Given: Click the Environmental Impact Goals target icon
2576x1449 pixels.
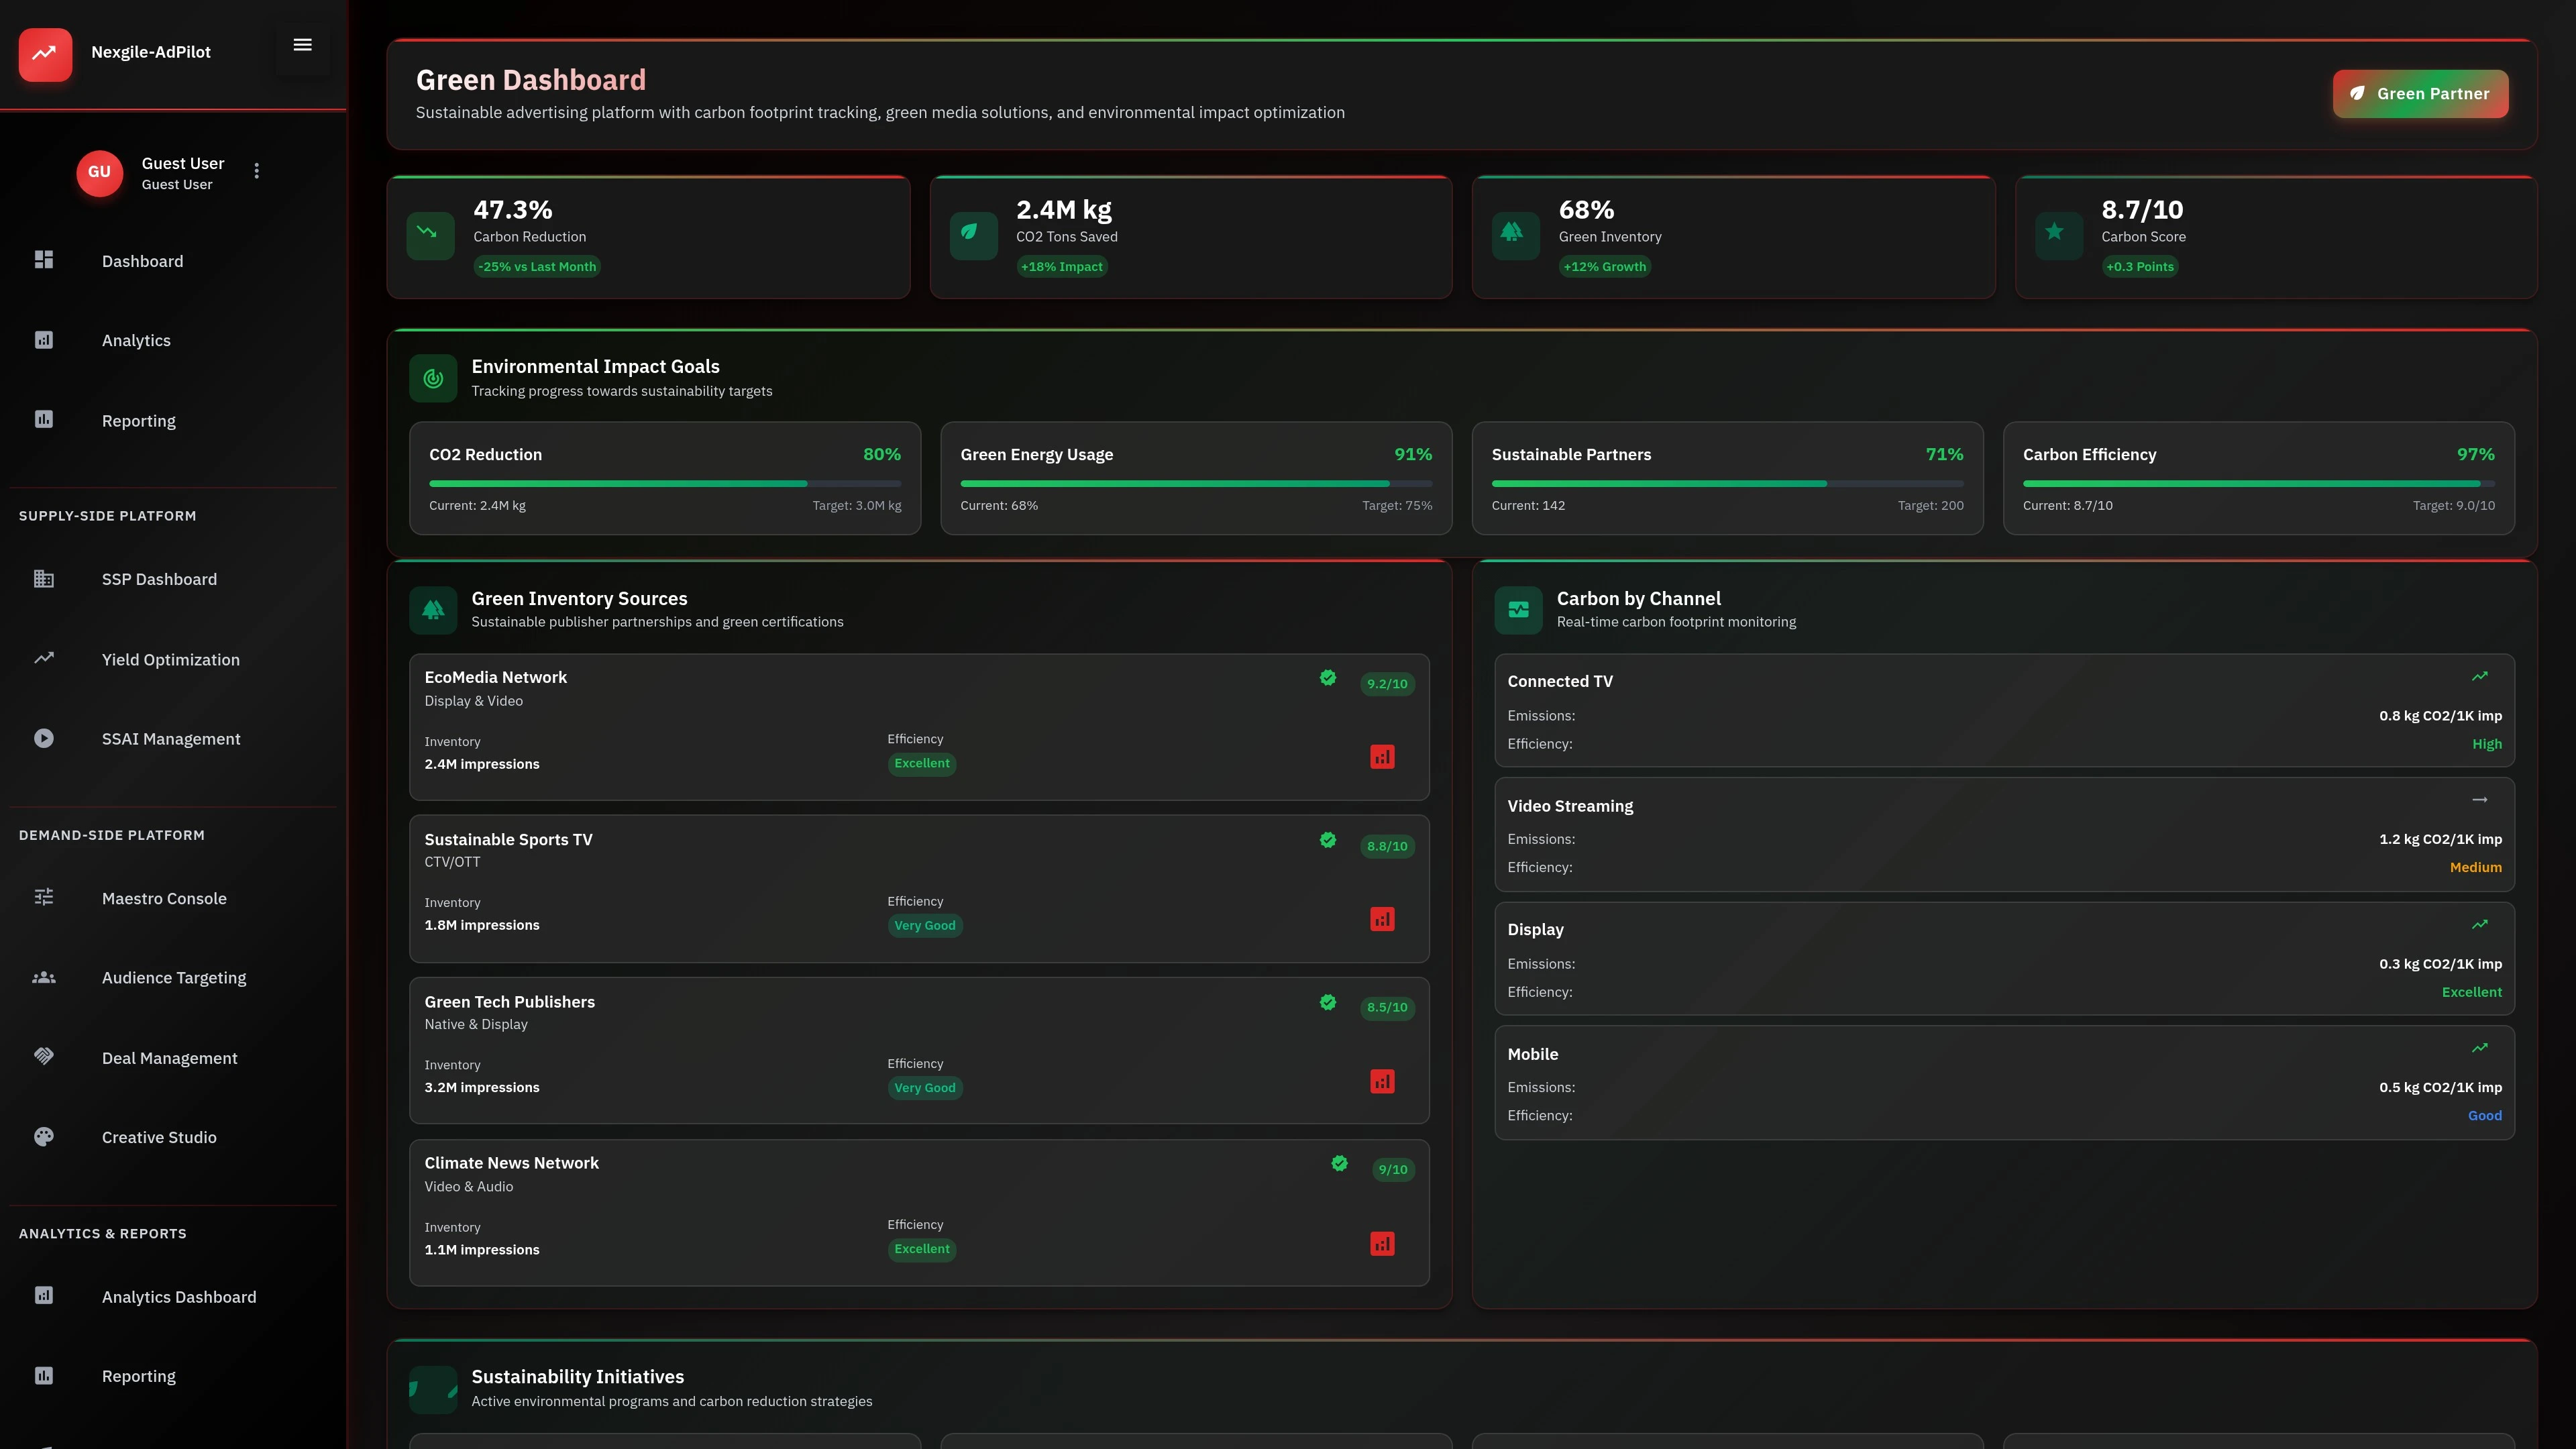Looking at the screenshot, I should tap(433, 378).
